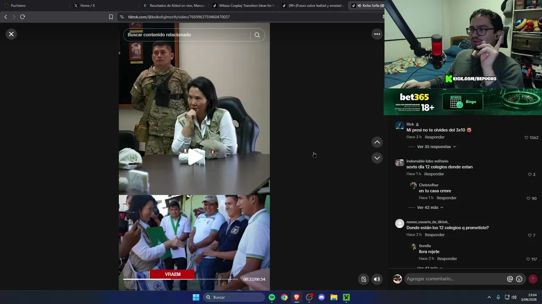Go back in browser history

(6, 17)
